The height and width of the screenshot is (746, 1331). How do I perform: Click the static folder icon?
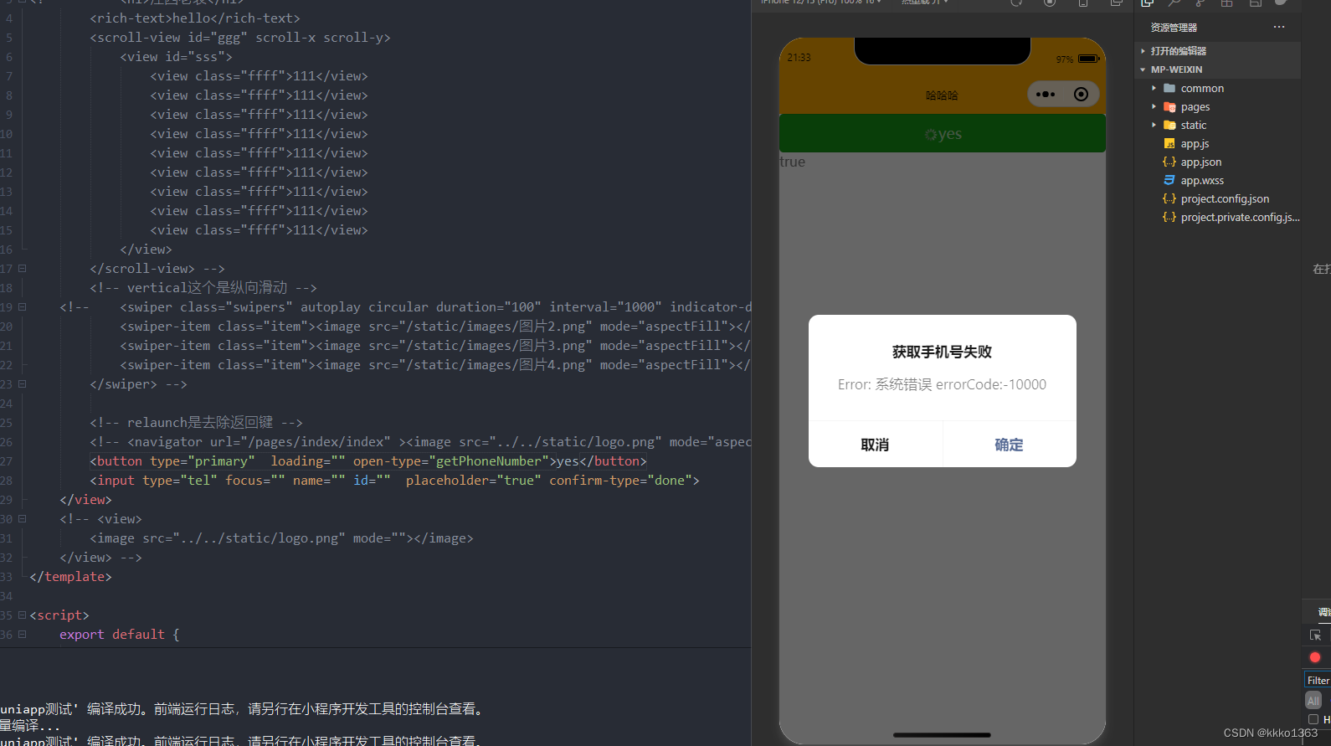tap(1169, 125)
